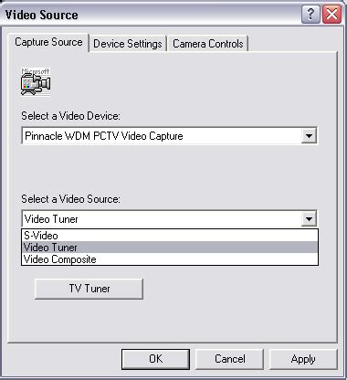The width and height of the screenshot is (347, 380).
Task: Close the Video Source dialog
Action: coord(331,14)
